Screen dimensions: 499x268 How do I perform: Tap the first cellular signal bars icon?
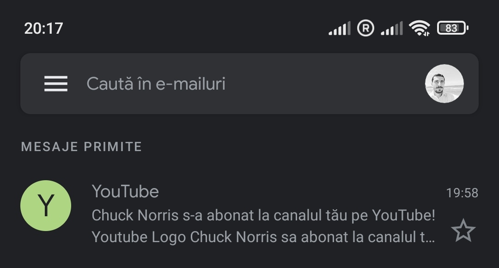(340, 28)
